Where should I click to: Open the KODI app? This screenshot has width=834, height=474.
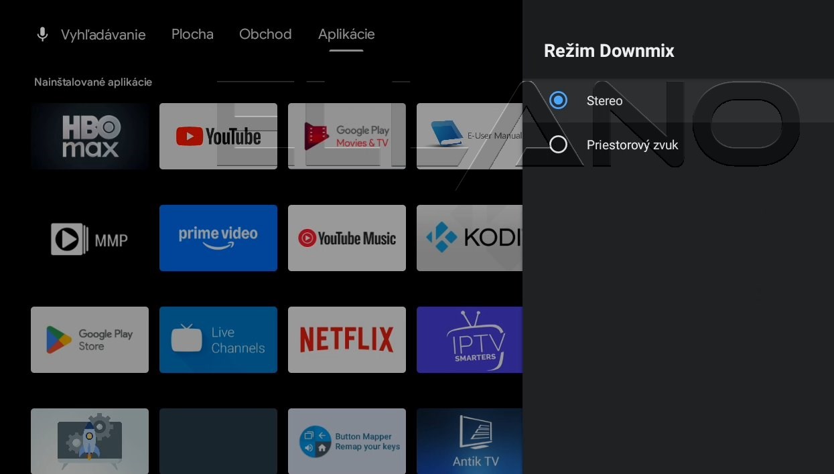[x=469, y=238]
